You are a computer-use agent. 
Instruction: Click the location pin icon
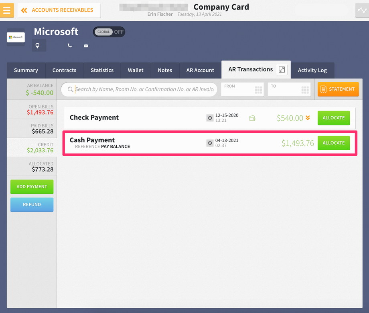click(37, 46)
